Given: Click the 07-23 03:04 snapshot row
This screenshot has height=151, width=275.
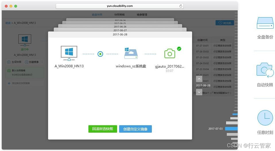Looking at the screenshot, I should (213, 69).
